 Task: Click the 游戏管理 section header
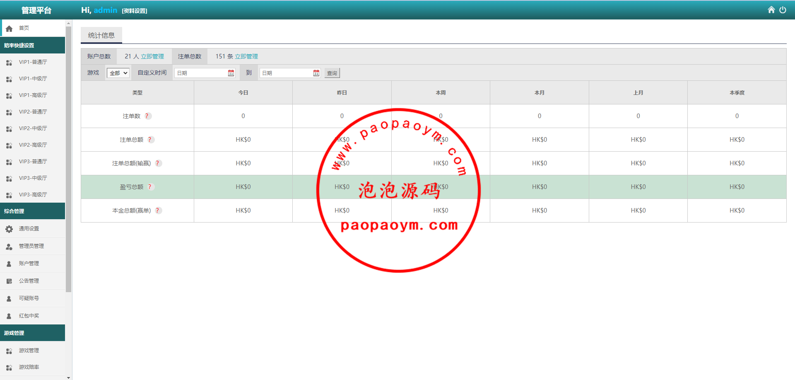(32, 333)
